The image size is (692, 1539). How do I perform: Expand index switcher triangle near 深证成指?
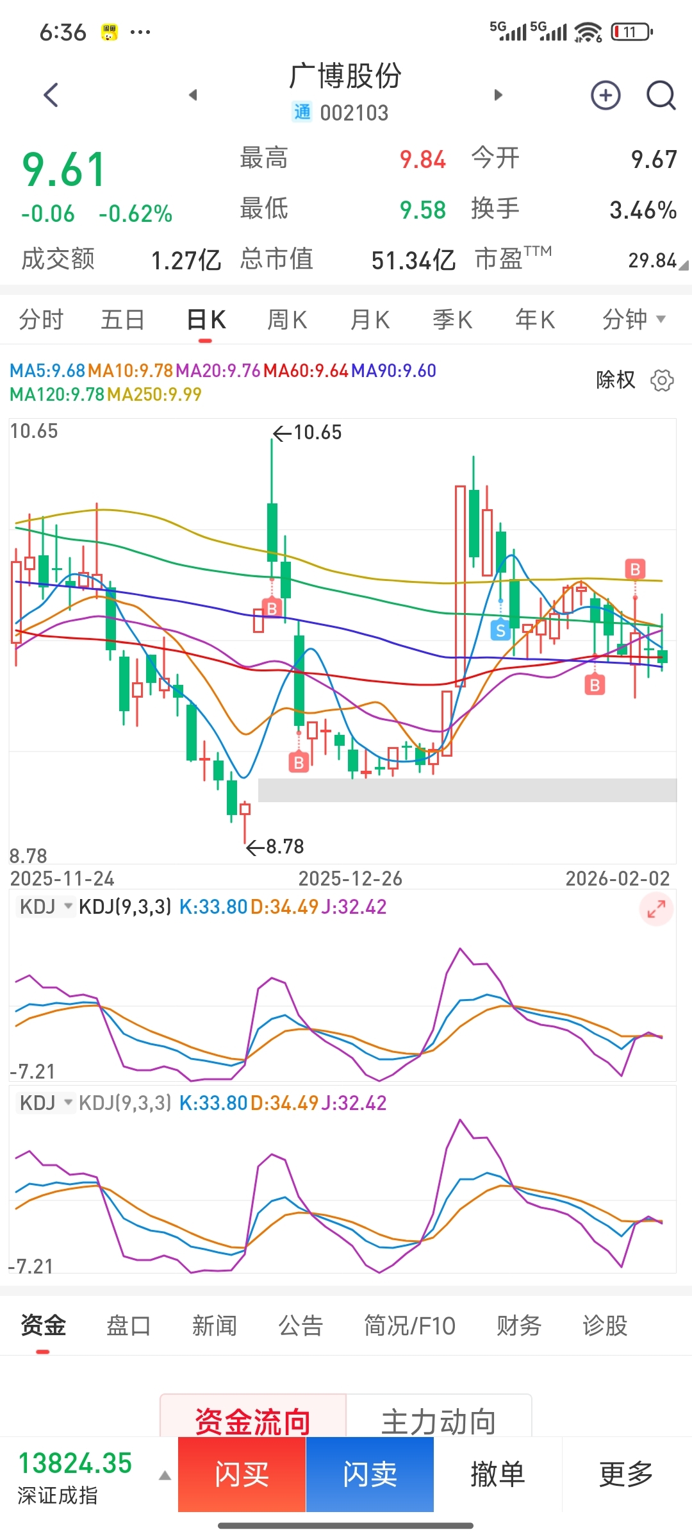[165, 1476]
